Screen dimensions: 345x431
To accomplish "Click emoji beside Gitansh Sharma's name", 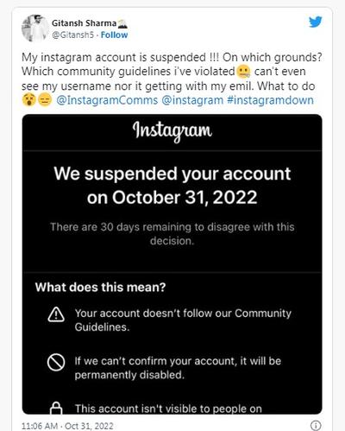I will pos(122,23).
